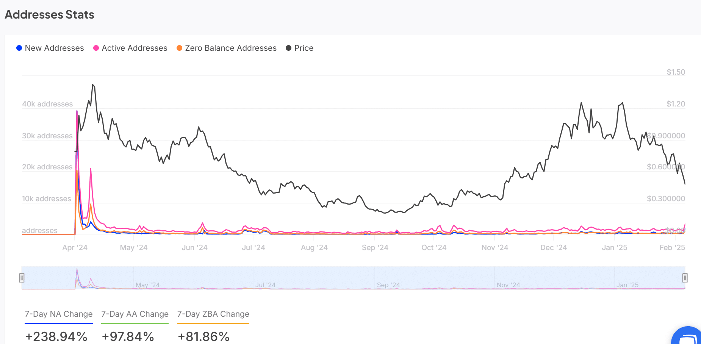The image size is (701, 344).
Task: Click the blue New Addresses legend dot
Action: click(19, 48)
